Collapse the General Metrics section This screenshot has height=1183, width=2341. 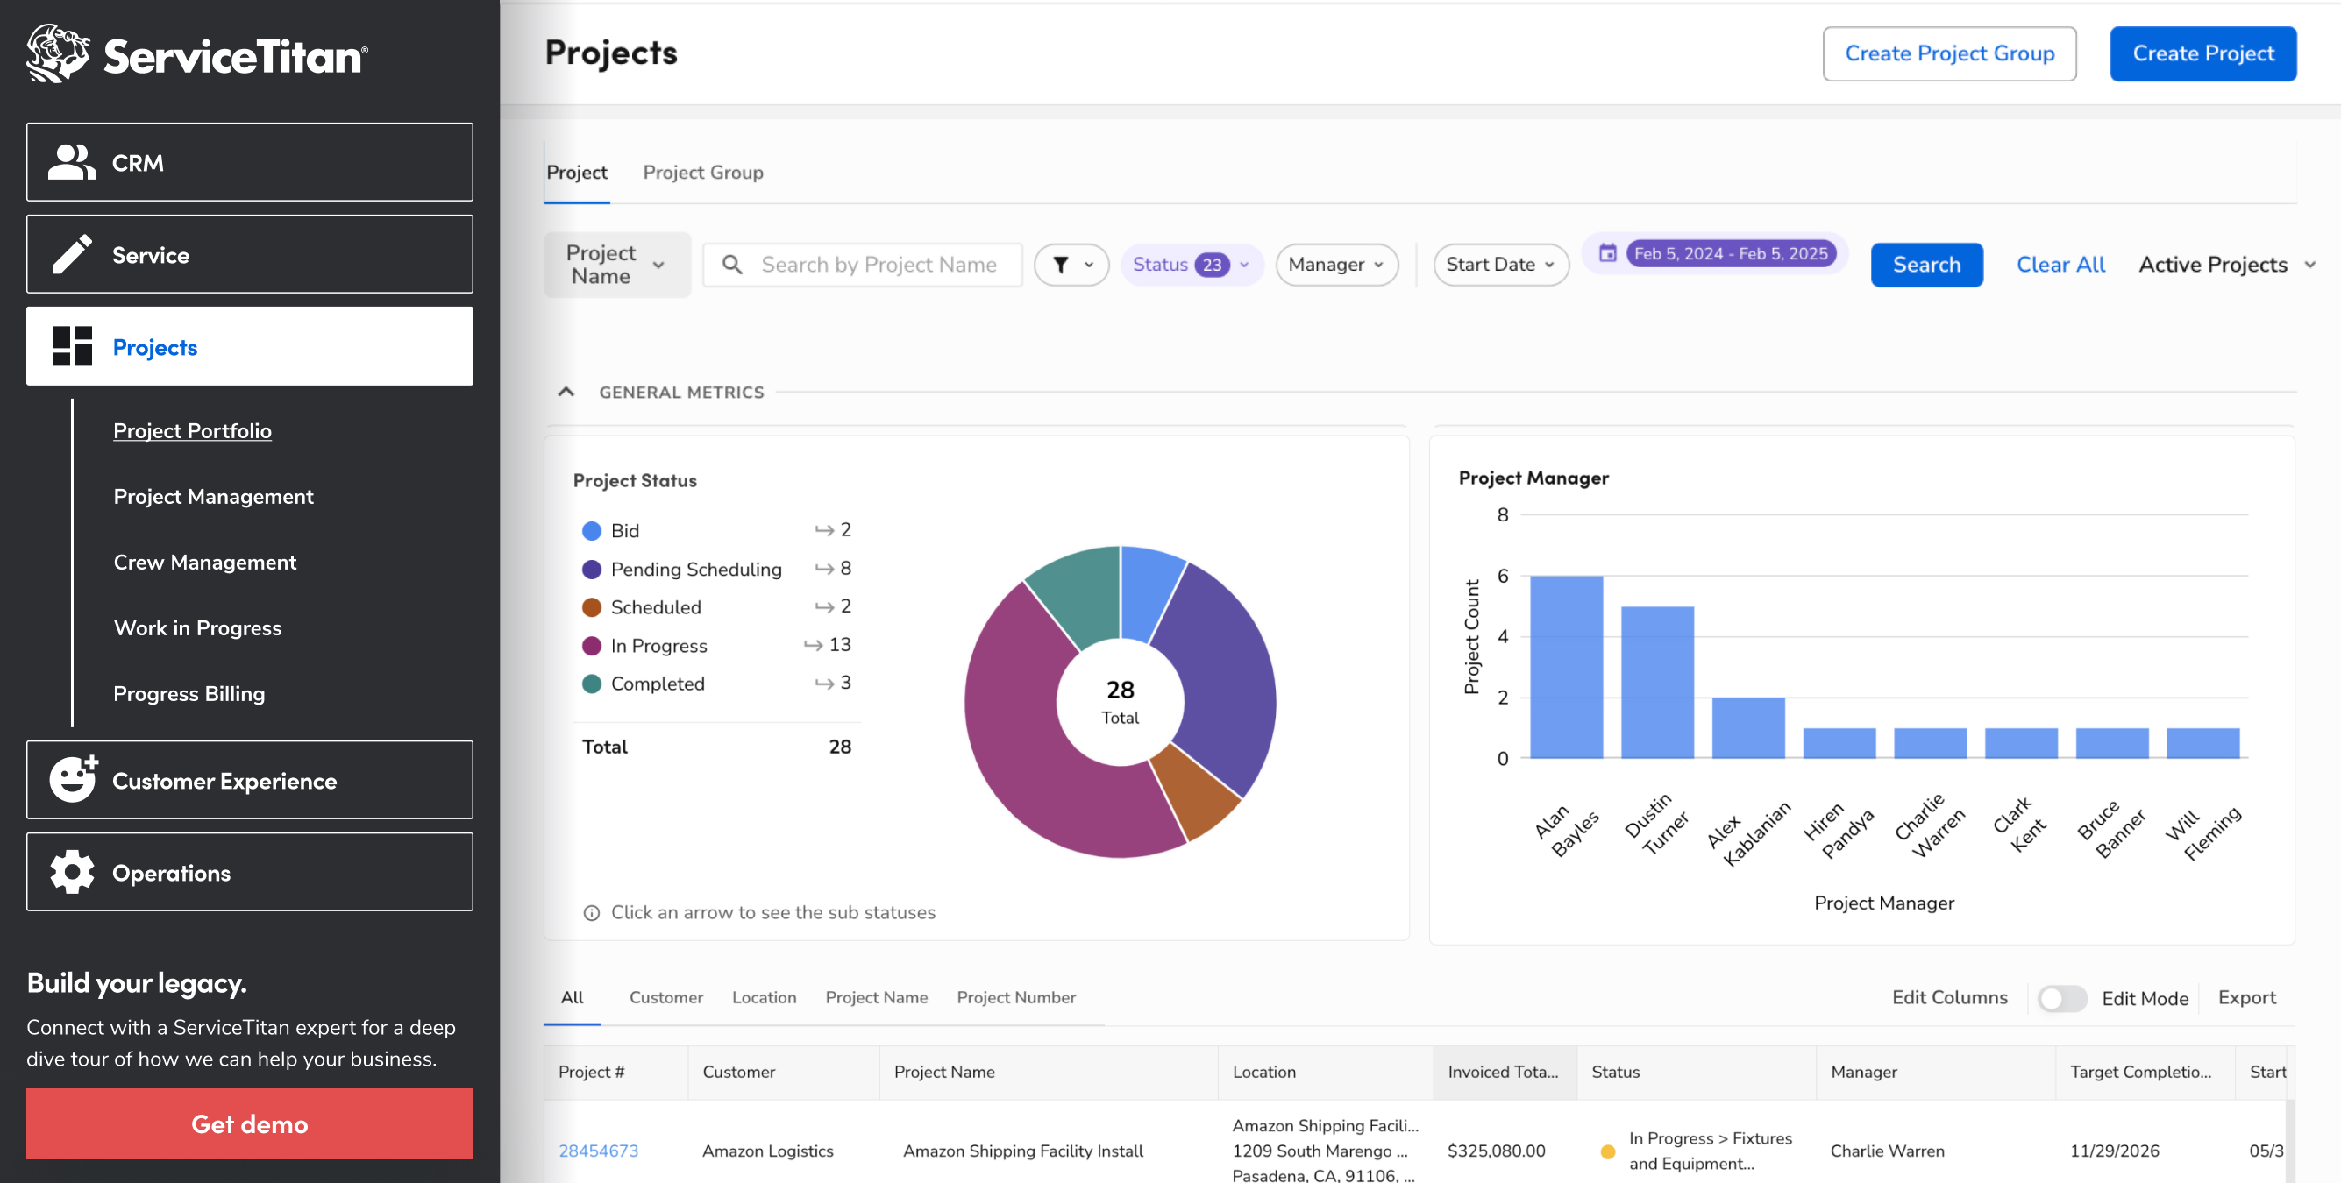(566, 392)
